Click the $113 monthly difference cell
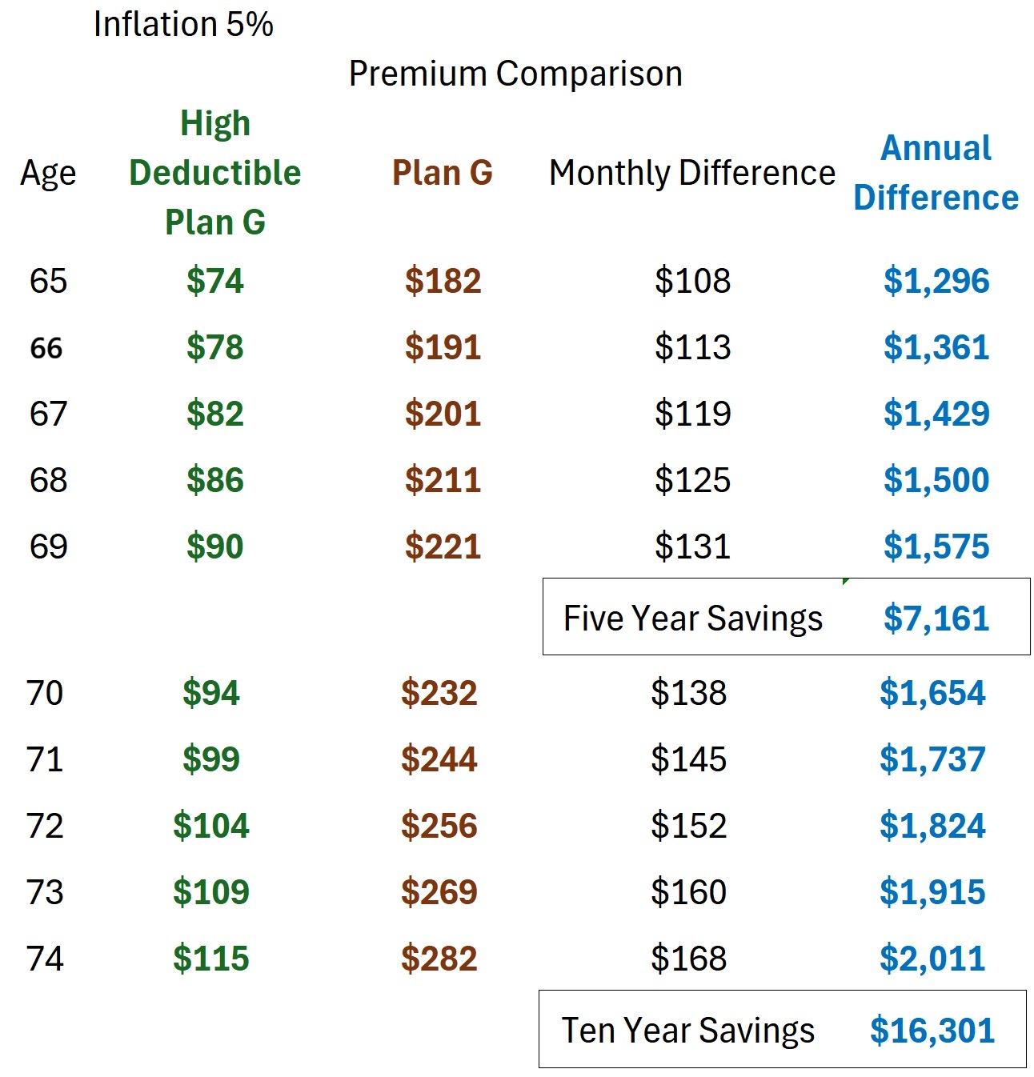This screenshot has height=1077, width=1034. point(692,347)
